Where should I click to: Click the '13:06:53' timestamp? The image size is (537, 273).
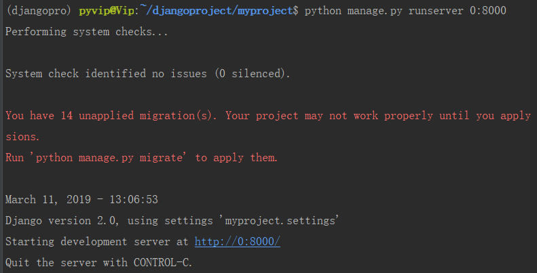tap(134, 200)
